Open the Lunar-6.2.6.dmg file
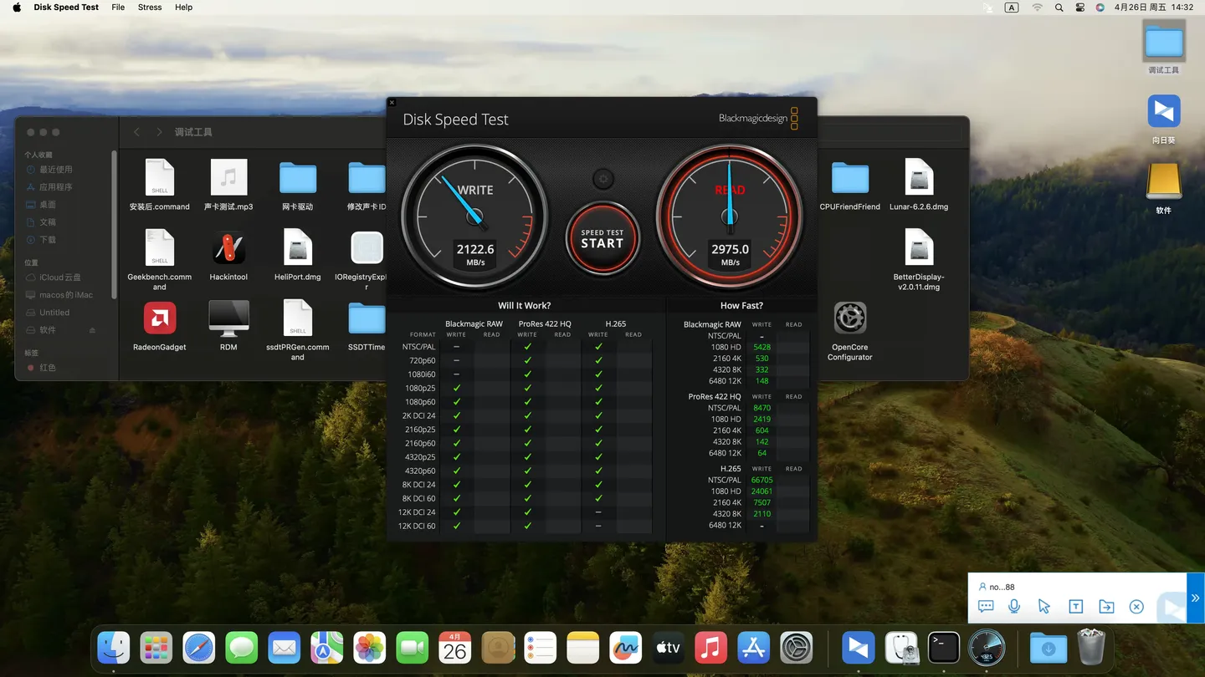 pos(918,178)
